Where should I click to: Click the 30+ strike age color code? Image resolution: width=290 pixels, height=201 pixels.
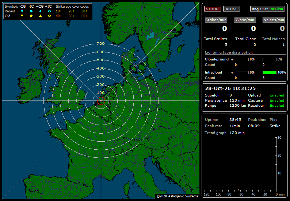click(x=84, y=11)
